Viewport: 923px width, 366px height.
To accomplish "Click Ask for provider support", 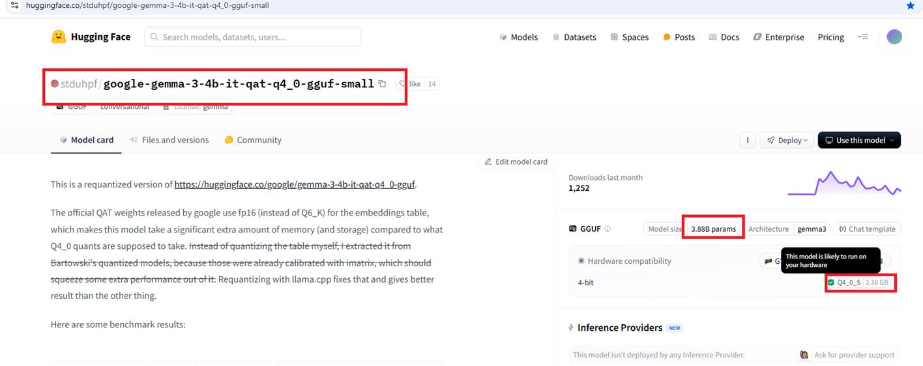I will 847,355.
